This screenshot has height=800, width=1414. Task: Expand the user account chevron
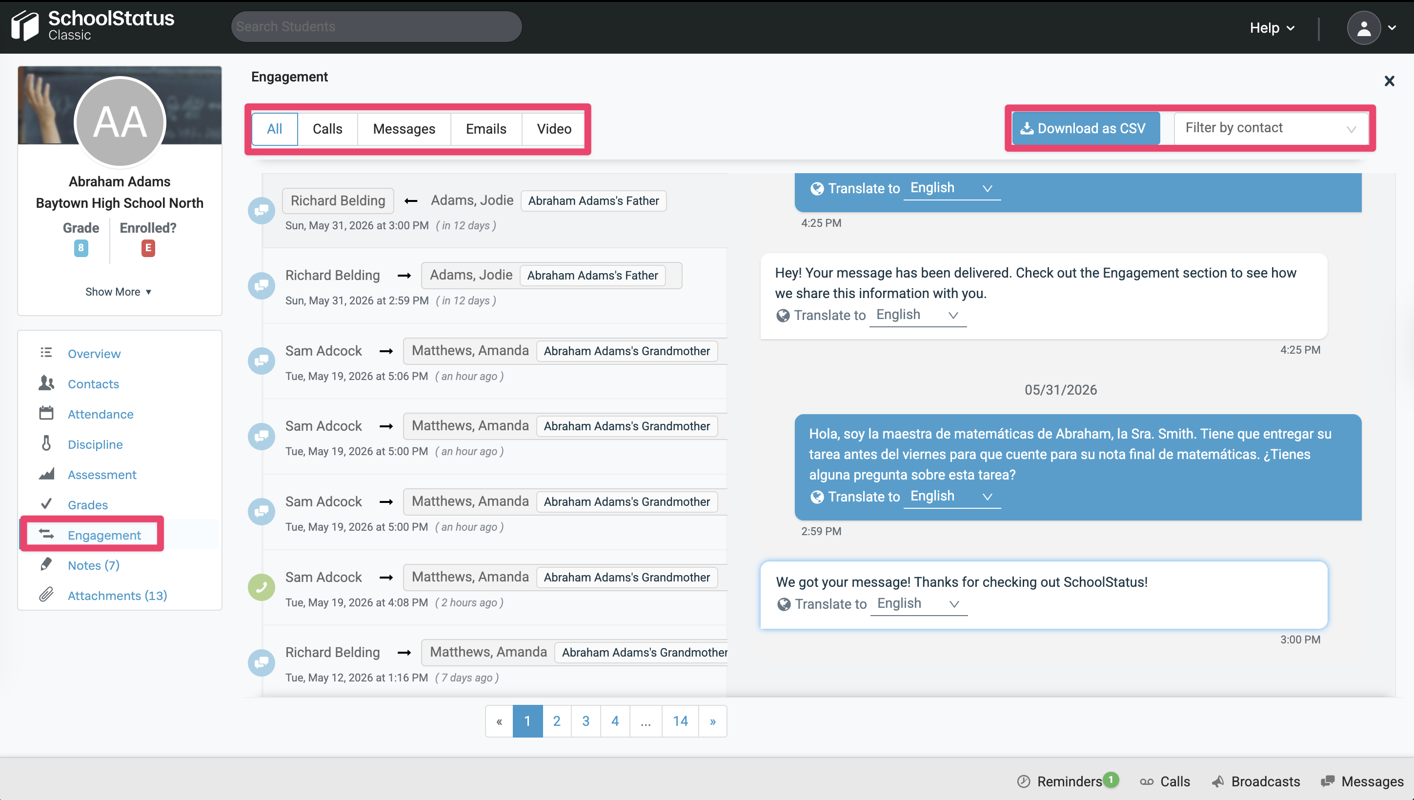click(x=1392, y=27)
